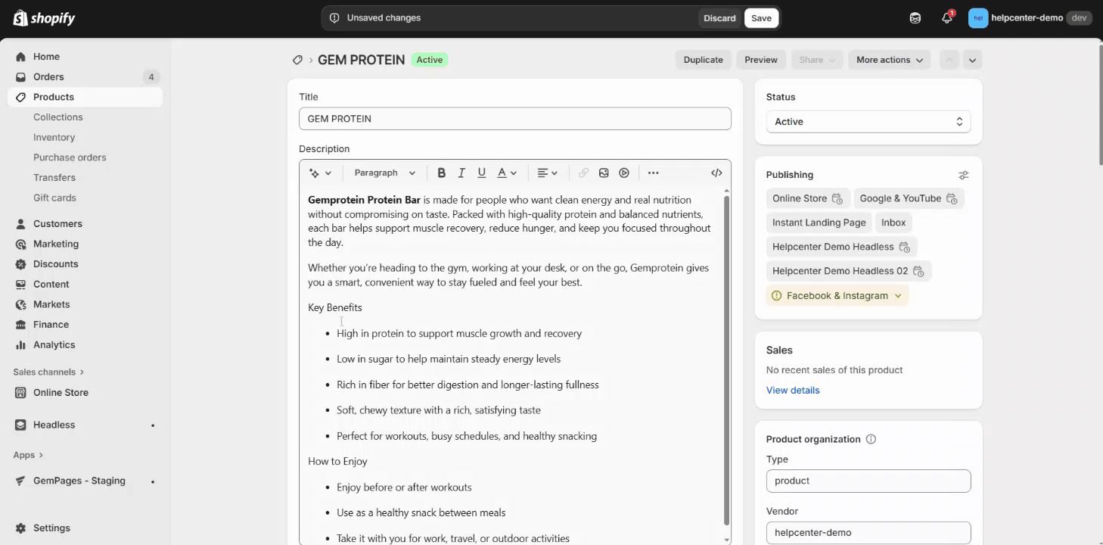Viewport: 1103px width, 545px height.
Task: Click the product Title input field
Action: pyautogui.click(x=514, y=119)
